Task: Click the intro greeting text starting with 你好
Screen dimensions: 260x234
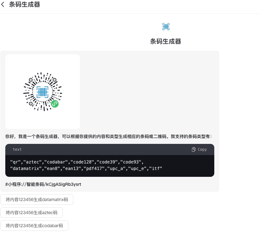Action: tap(109, 136)
